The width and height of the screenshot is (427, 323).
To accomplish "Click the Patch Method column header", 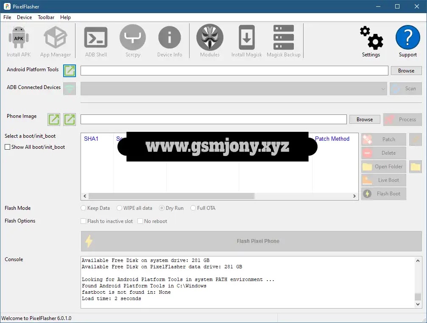I will (x=332, y=139).
